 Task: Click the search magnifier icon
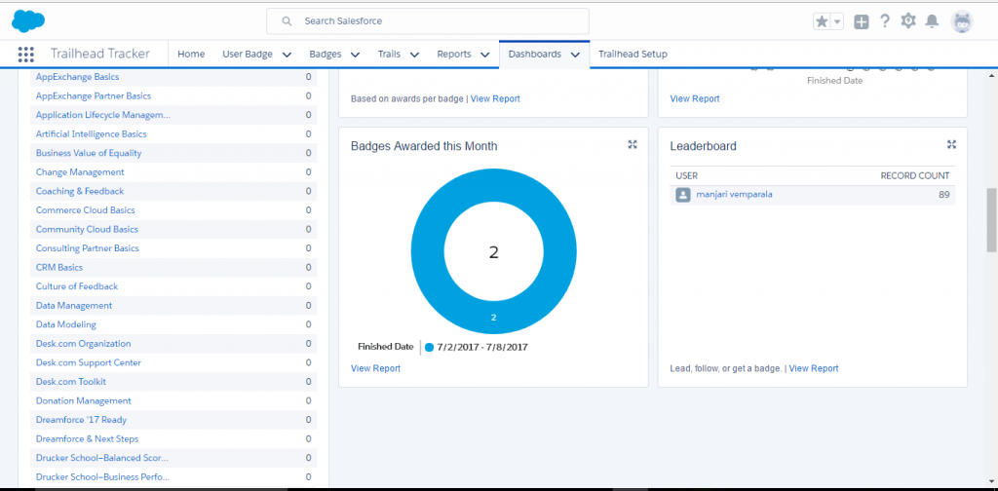(x=288, y=21)
